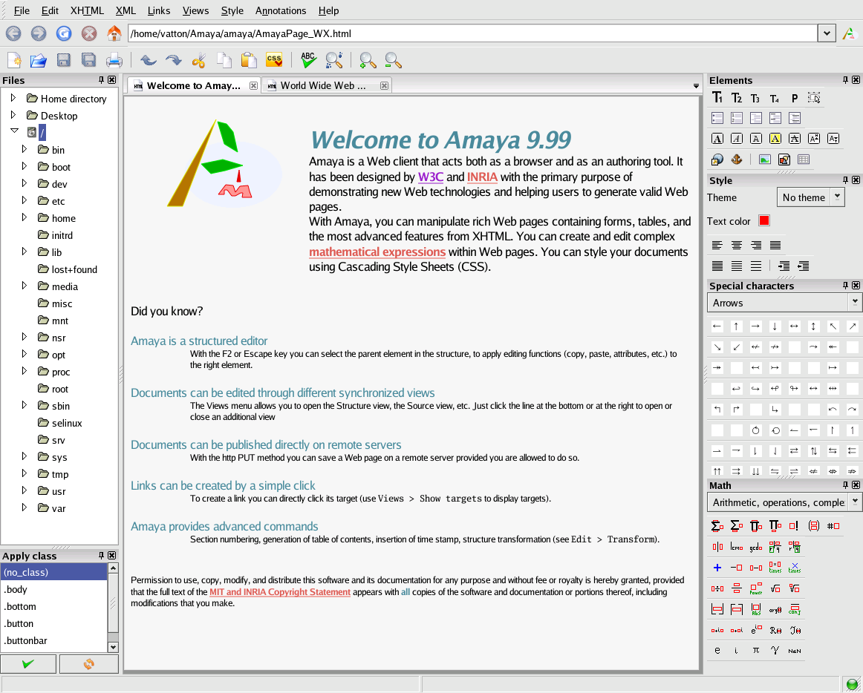The height and width of the screenshot is (693, 863).
Task: Cut selection with the scissors icon
Action: (199, 59)
